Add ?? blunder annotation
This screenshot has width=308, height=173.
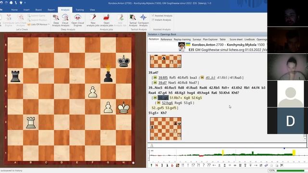(x=209, y=165)
